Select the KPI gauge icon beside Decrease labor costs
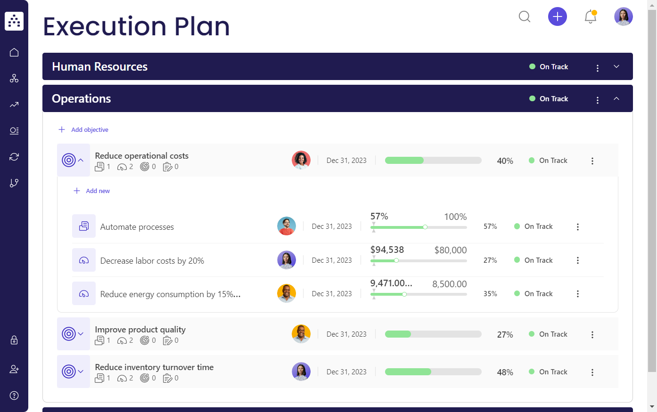The width and height of the screenshot is (657, 412). [84, 260]
